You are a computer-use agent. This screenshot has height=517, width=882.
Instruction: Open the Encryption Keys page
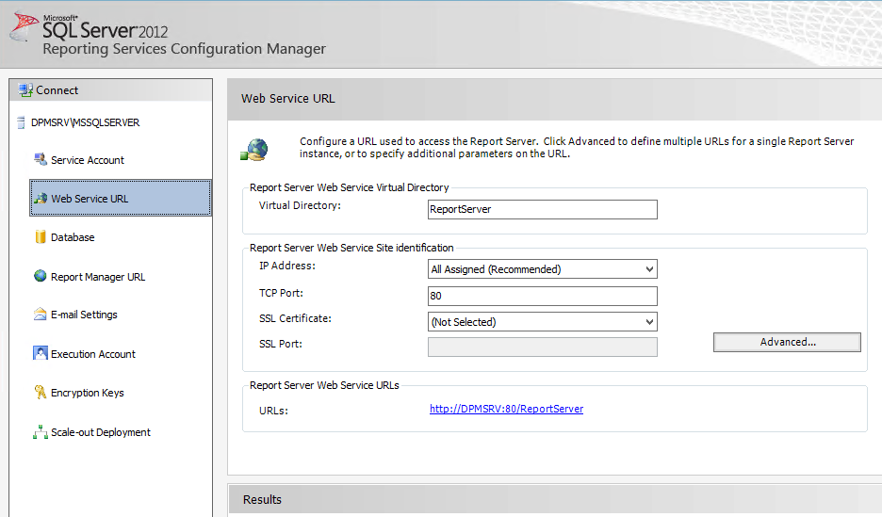tap(88, 393)
